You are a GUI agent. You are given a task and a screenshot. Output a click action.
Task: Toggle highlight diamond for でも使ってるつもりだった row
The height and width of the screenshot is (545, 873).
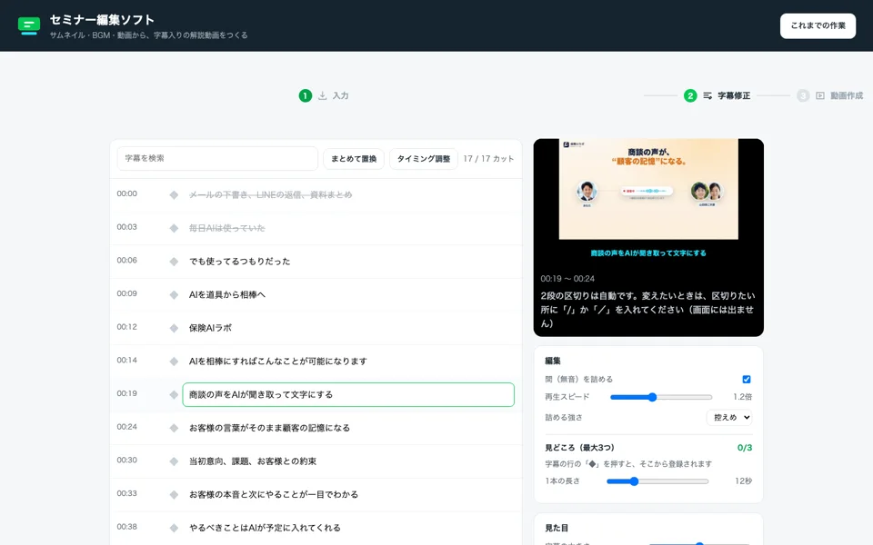(x=174, y=262)
